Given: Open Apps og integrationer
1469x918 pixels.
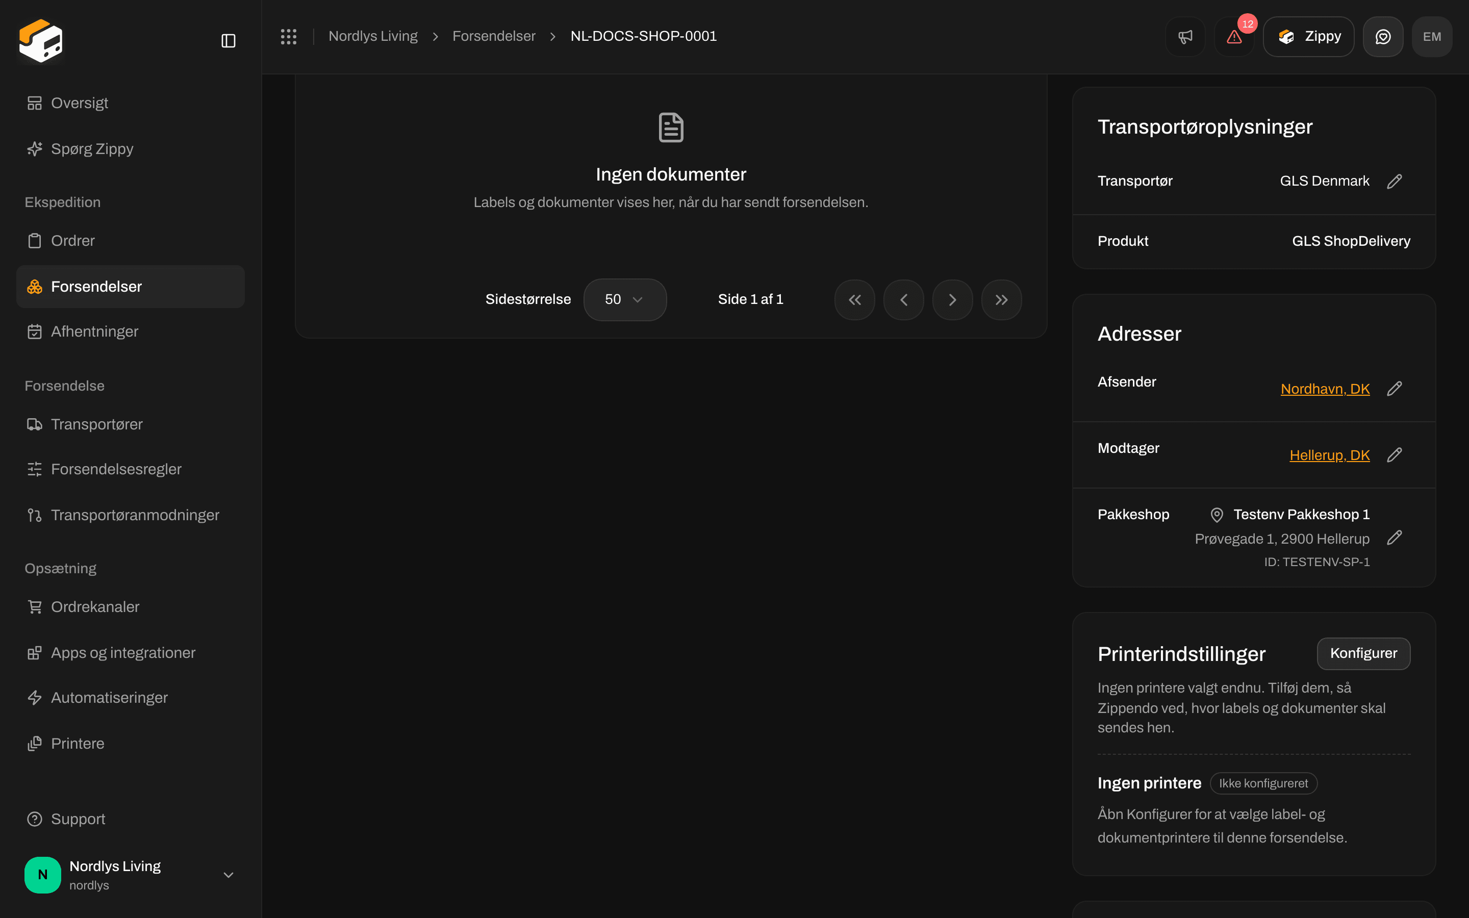Looking at the screenshot, I should pos(130,653).
